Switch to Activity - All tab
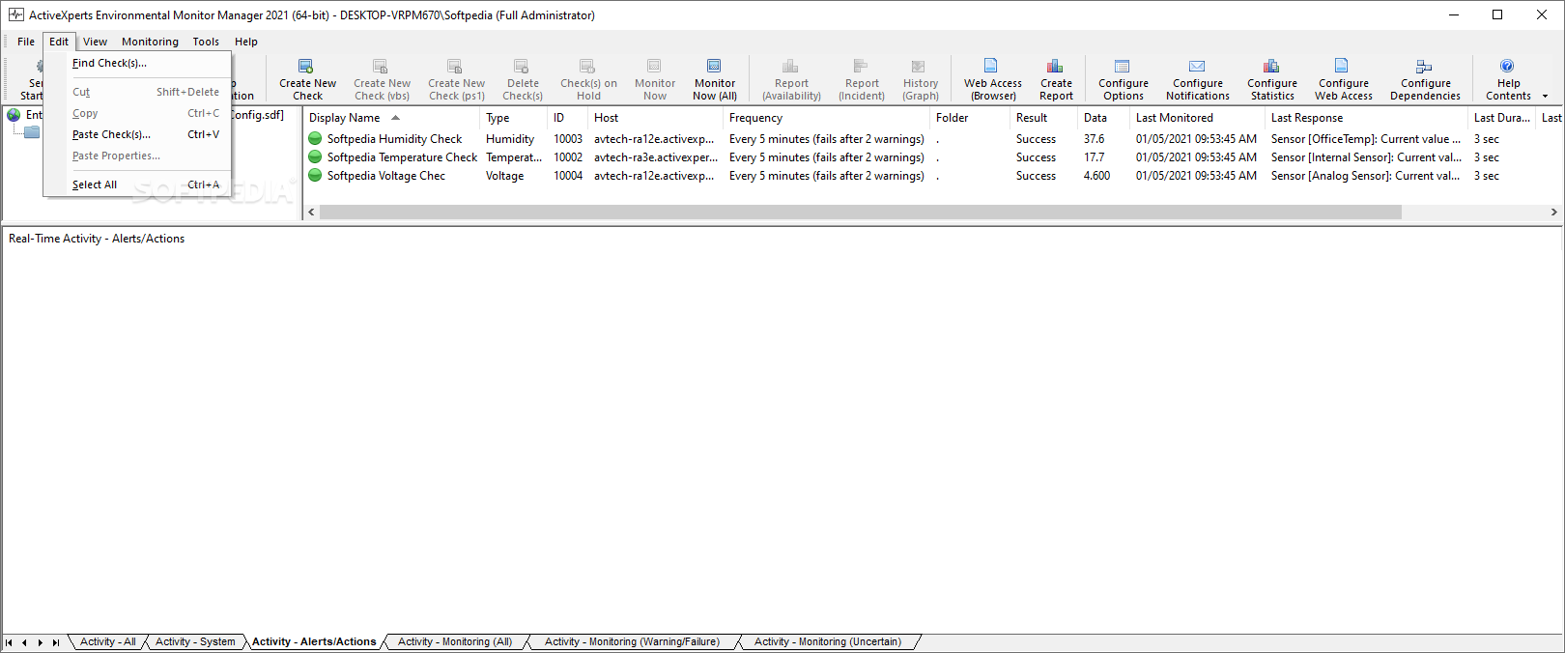Image resolution: width=1565 pixels, height=653 pixels. pyautogui.click(x=107, y=641)
